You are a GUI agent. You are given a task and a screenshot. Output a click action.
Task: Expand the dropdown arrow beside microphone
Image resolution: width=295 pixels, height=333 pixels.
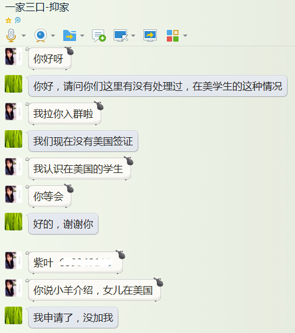[x=24, y=35]
